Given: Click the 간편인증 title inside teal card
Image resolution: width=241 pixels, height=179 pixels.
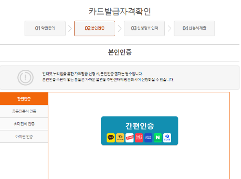Looking at the screenshot, I should point(140,126).
